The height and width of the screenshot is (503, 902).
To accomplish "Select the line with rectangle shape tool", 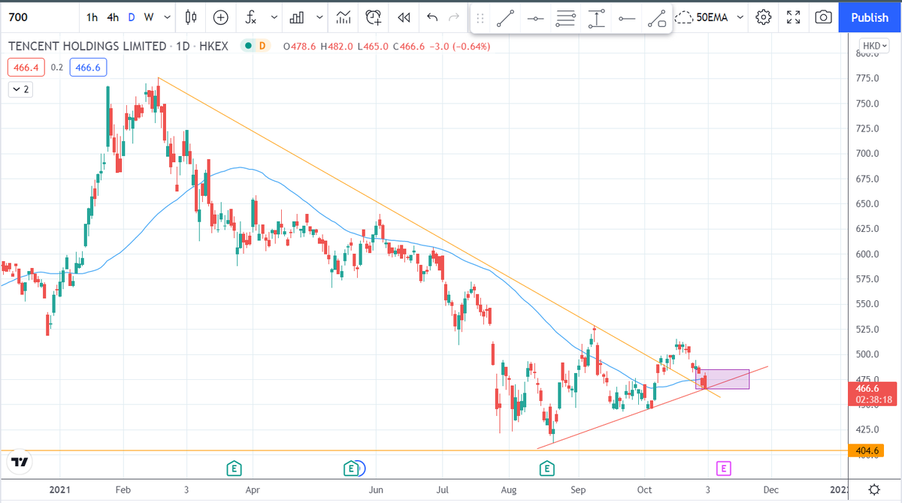I will tap(658, 18).
